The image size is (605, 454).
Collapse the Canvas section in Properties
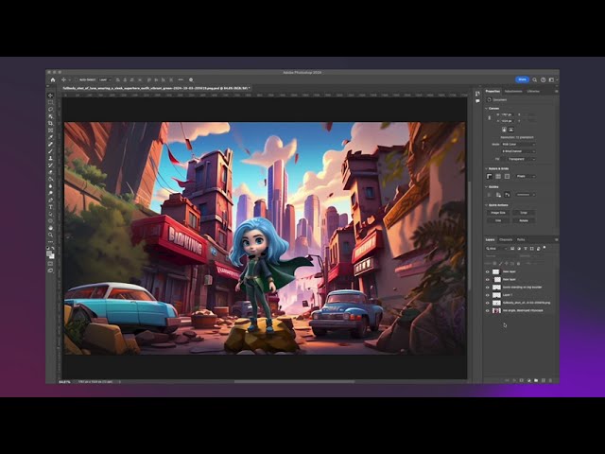[x=487, y=108]
